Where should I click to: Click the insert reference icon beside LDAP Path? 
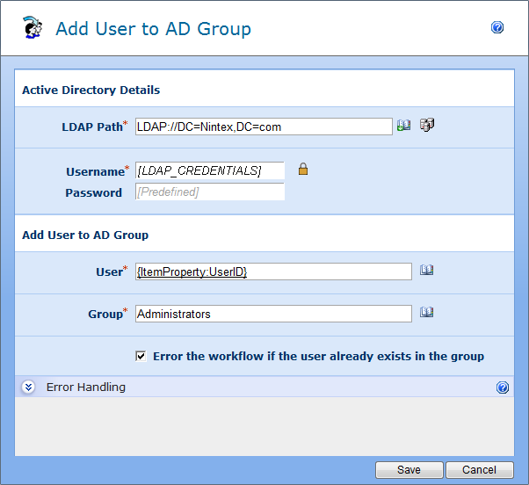click(404, 126)
